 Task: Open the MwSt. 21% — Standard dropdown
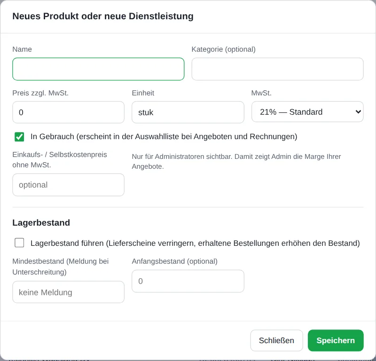[x=307, y=112]
